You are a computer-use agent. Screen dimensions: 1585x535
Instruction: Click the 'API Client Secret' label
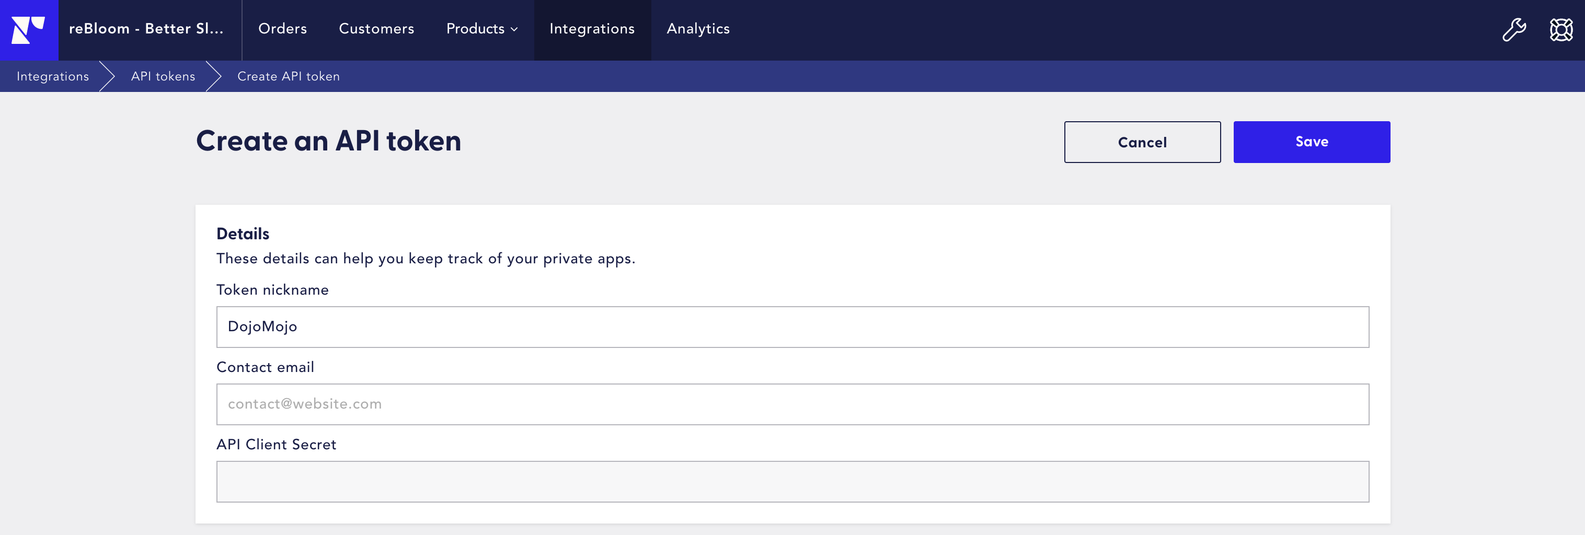point(276,445)
